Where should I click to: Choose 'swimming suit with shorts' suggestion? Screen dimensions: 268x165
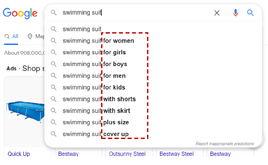pos(99,99)
